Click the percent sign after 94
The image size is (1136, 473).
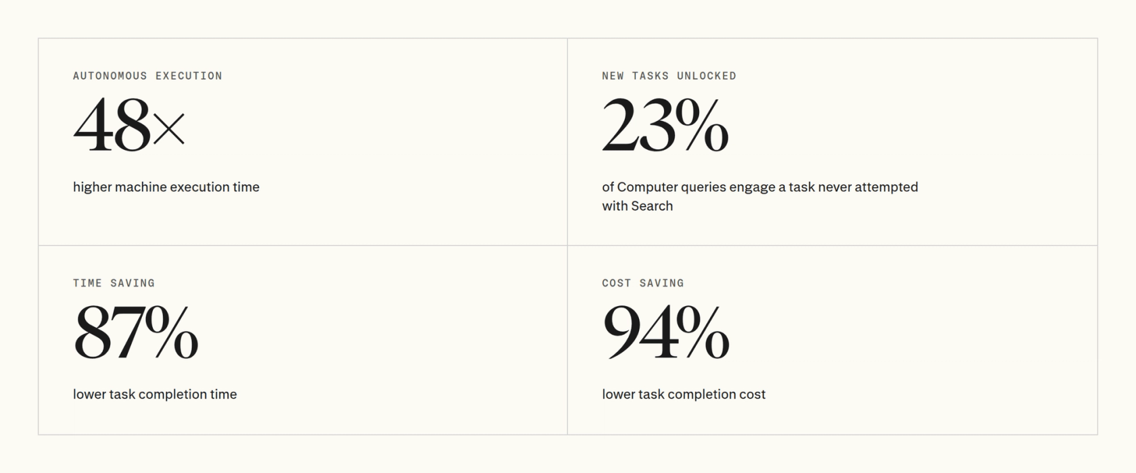click(x=703, y=332)
